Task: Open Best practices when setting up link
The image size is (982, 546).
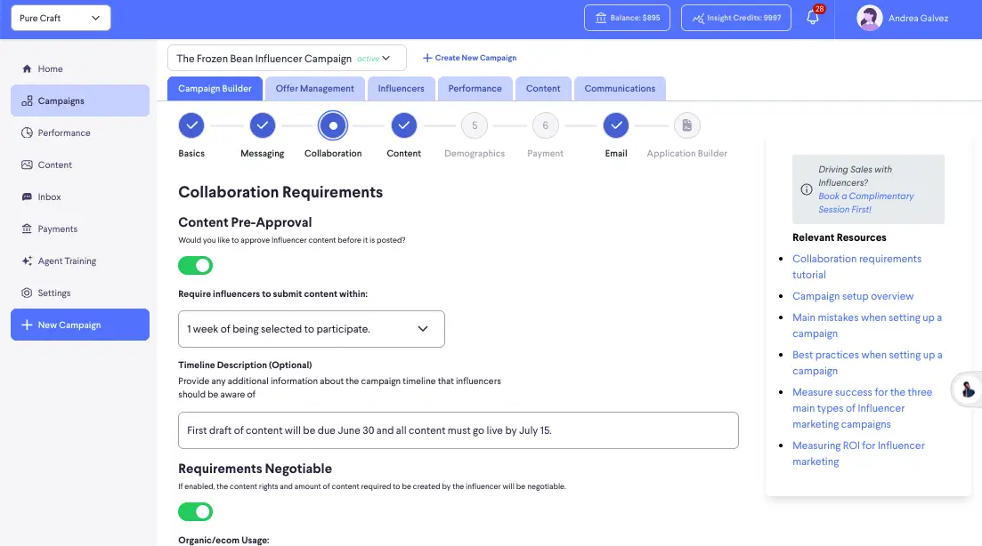Action: (x=867, y=363)
